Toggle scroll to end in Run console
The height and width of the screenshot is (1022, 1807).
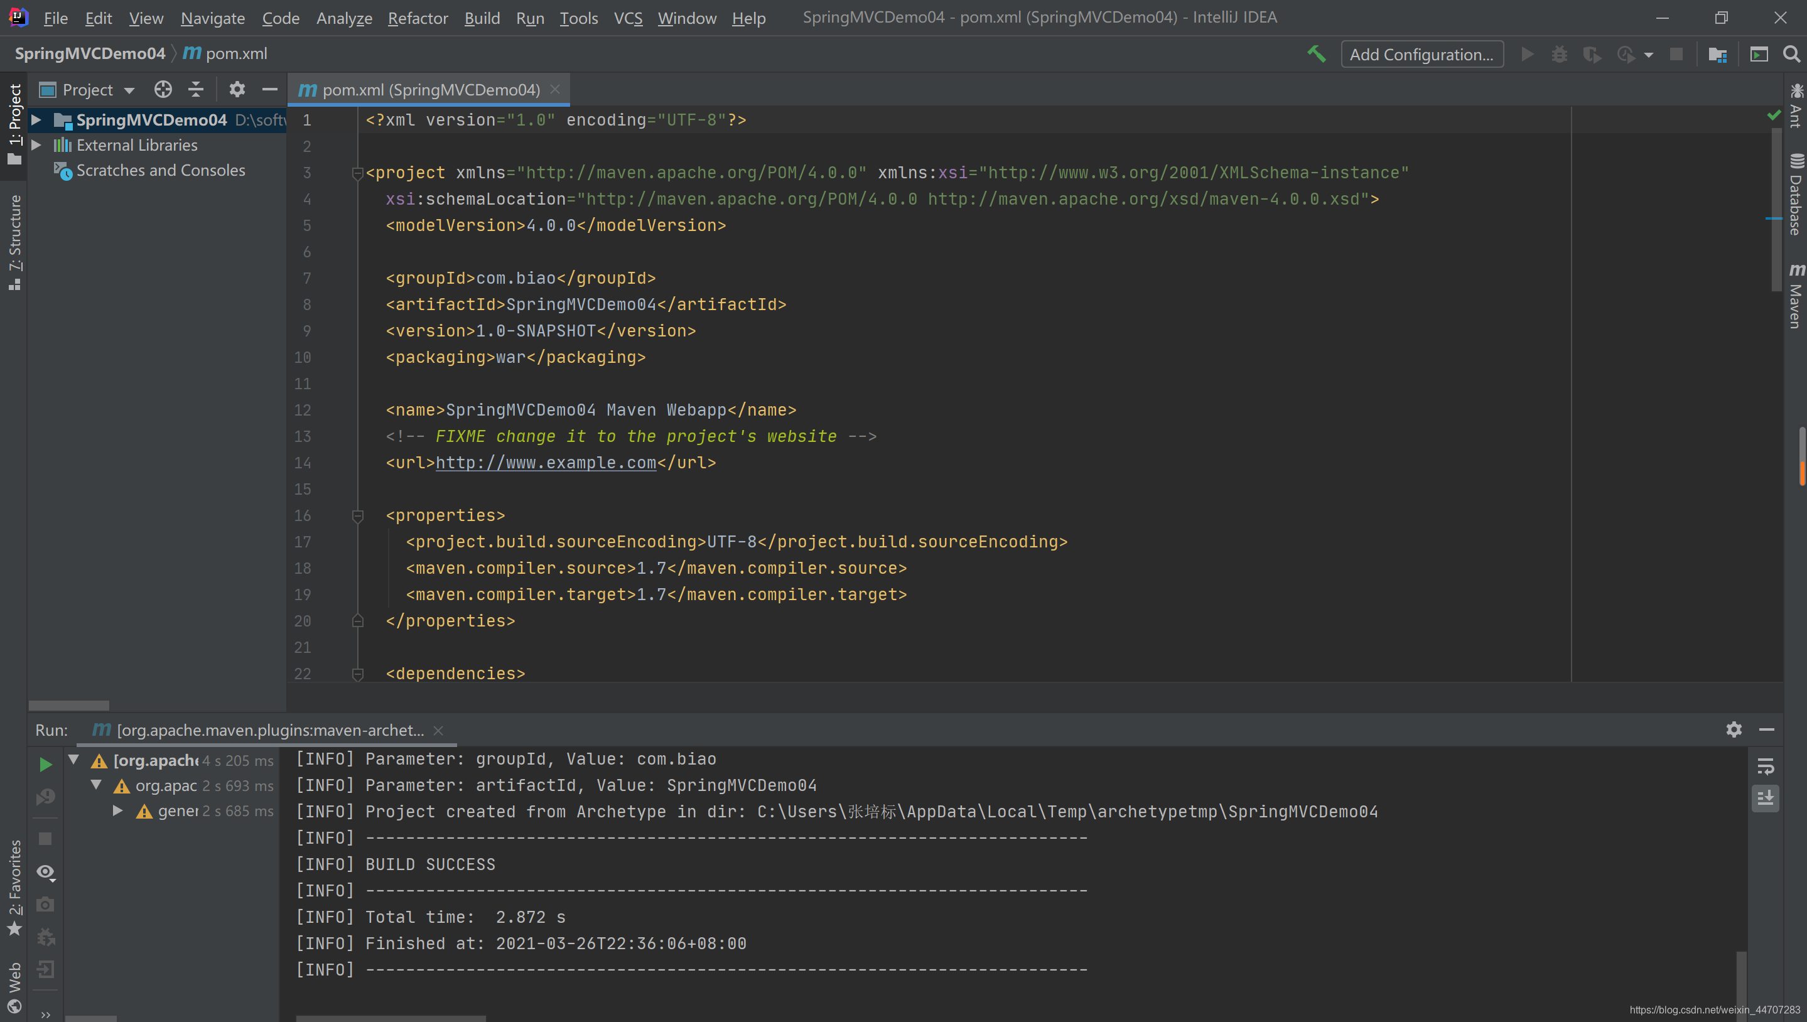1765,798
